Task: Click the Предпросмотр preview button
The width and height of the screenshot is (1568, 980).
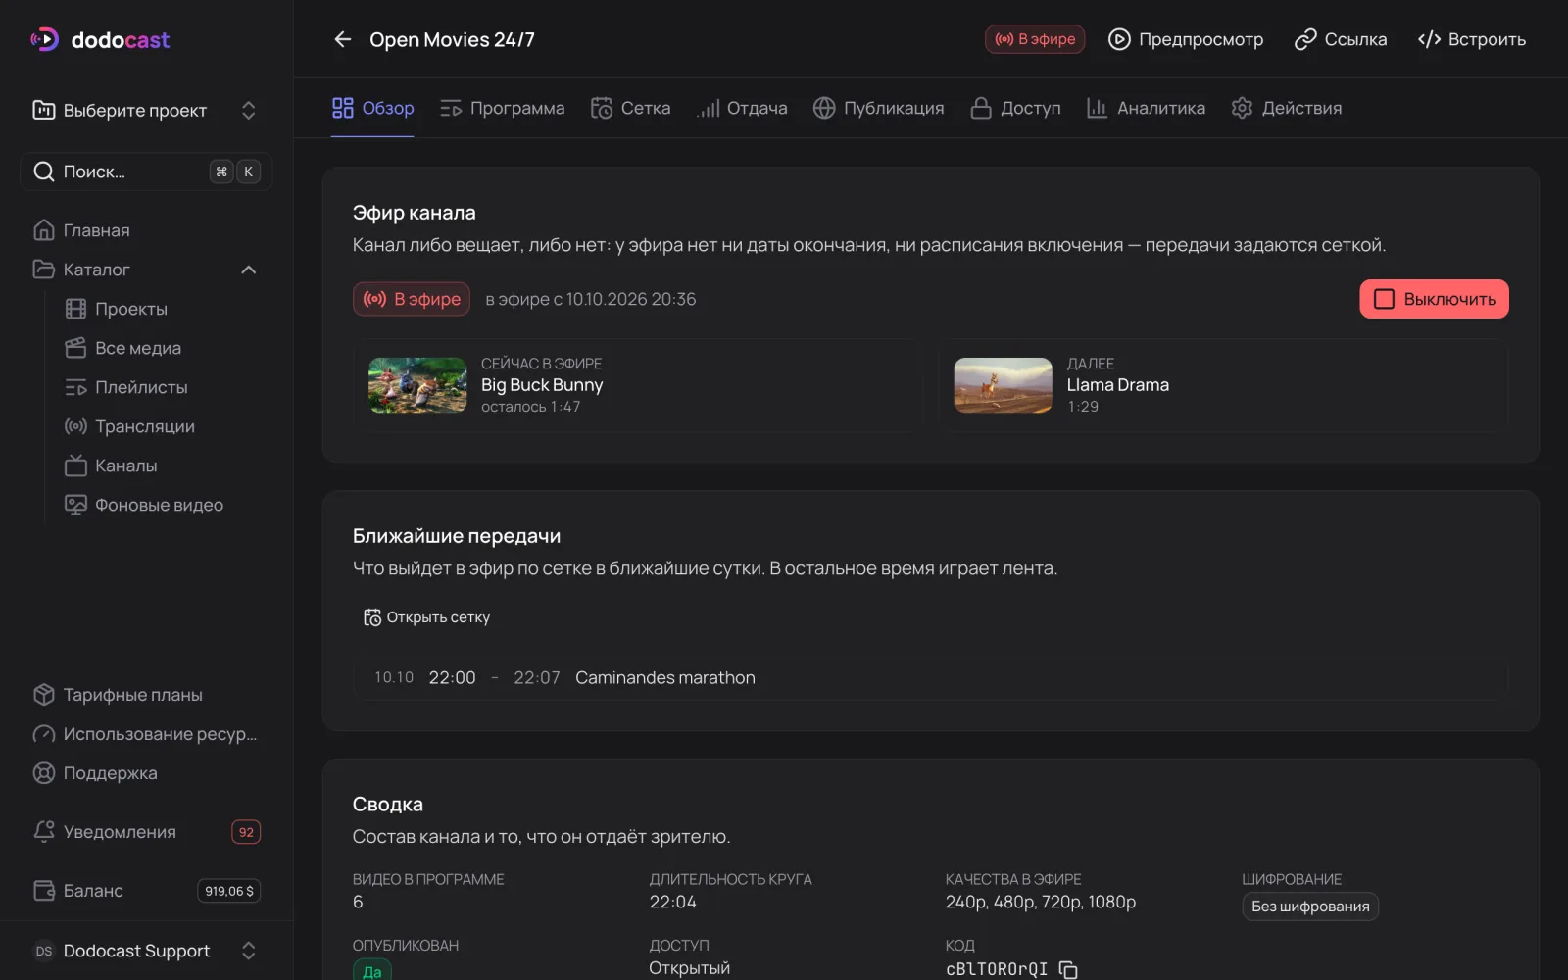Action: point(1185,39)
